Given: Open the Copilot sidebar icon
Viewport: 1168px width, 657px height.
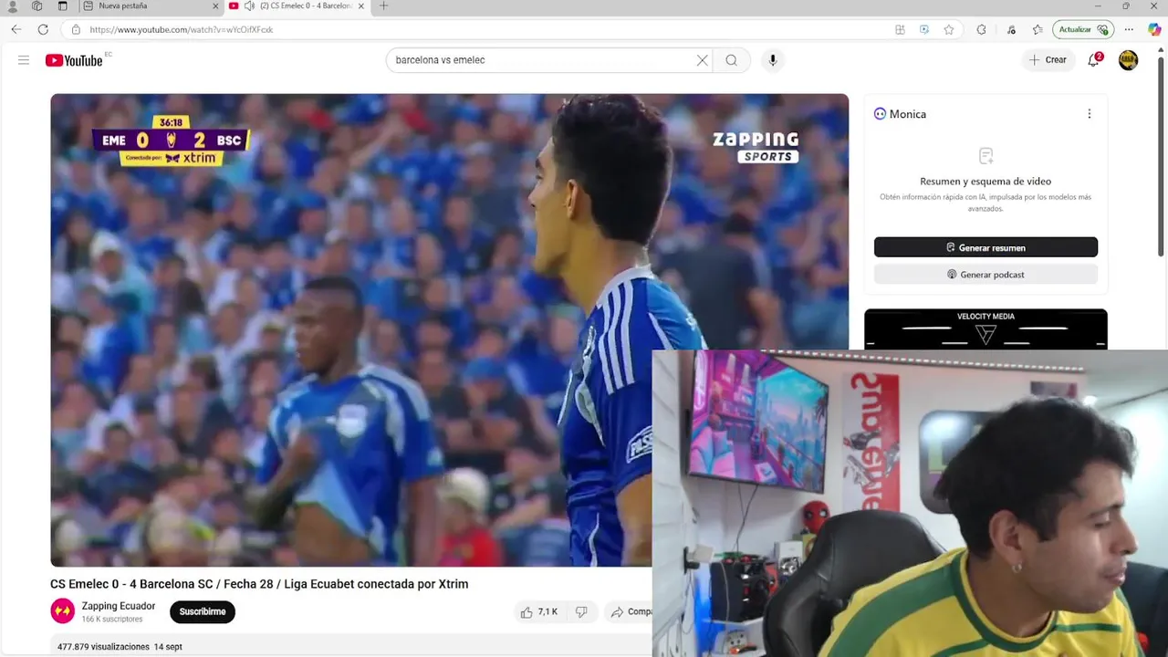Looking at the screenshot, I should coord(1154,29).
